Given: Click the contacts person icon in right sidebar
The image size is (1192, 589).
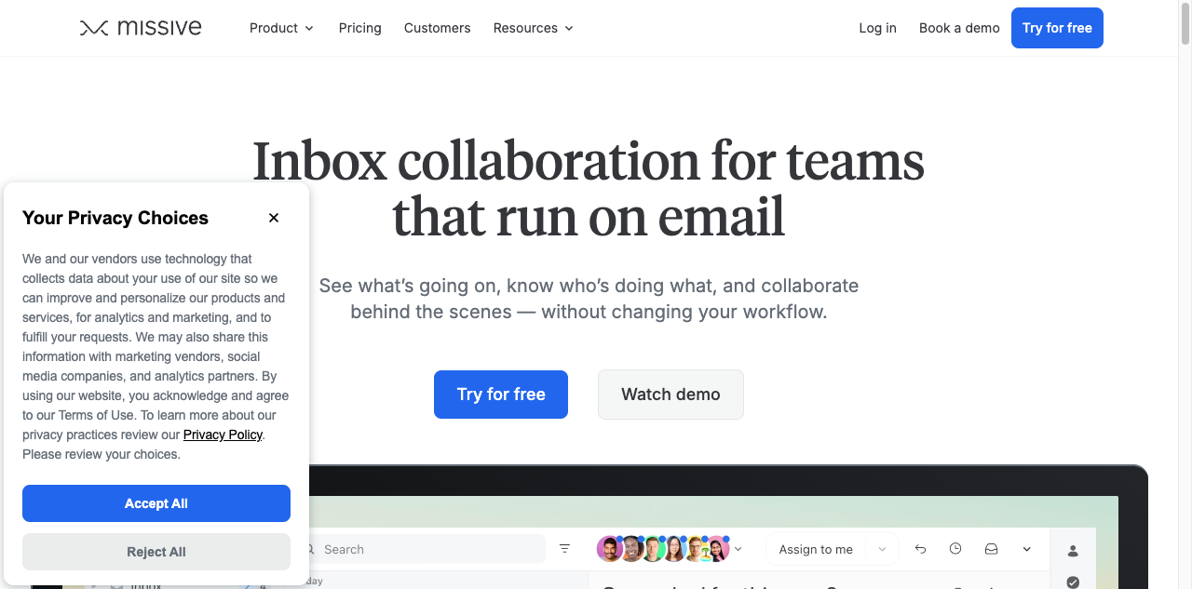Looking at the screenshot, I should point(1073,551).
